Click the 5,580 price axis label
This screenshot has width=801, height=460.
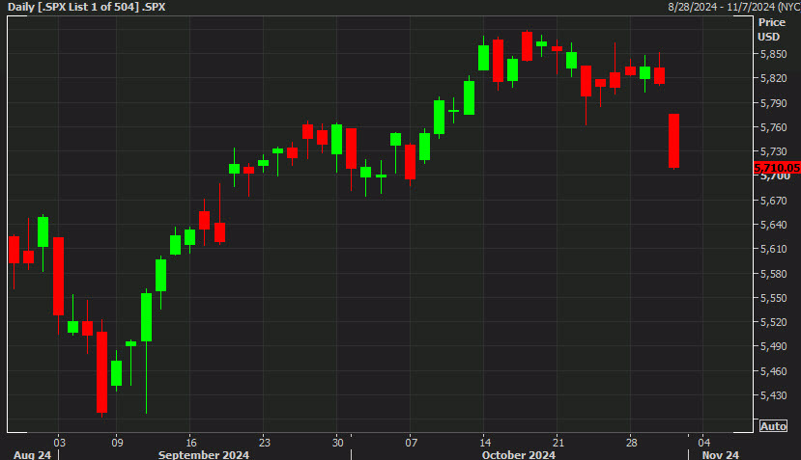(x=773, y=275)
